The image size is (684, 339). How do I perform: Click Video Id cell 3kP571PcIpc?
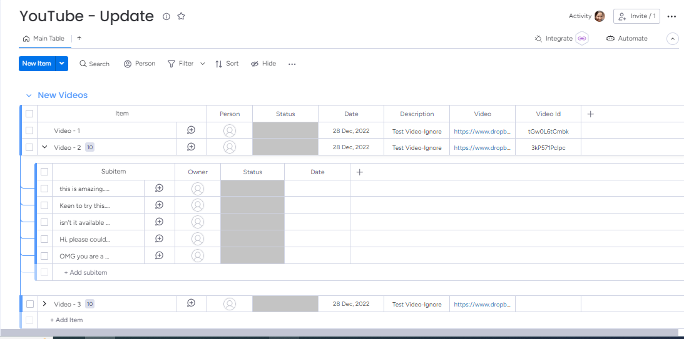pyautogui.click(x=548, y=147)
